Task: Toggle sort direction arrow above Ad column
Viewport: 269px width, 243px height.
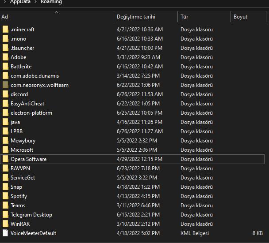Action: pyautogui.click(x=57, y=12)
